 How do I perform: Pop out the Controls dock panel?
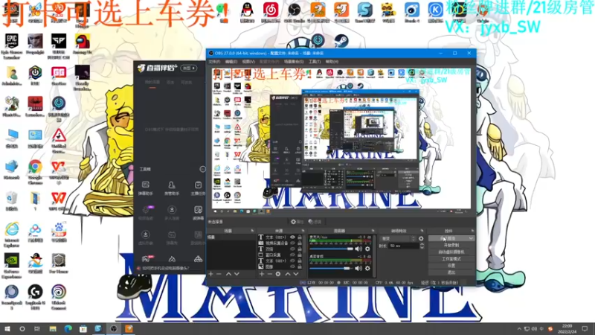coord(472,231)
